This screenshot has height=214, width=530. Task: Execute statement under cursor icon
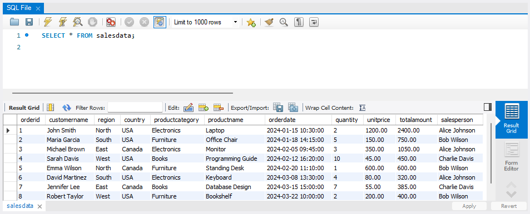tap(62, 22)
